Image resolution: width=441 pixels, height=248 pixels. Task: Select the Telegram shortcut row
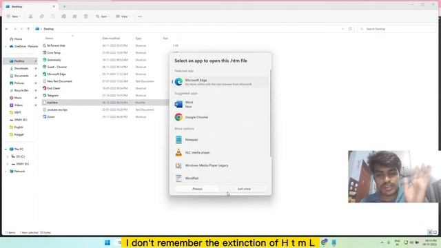point(105,96)
